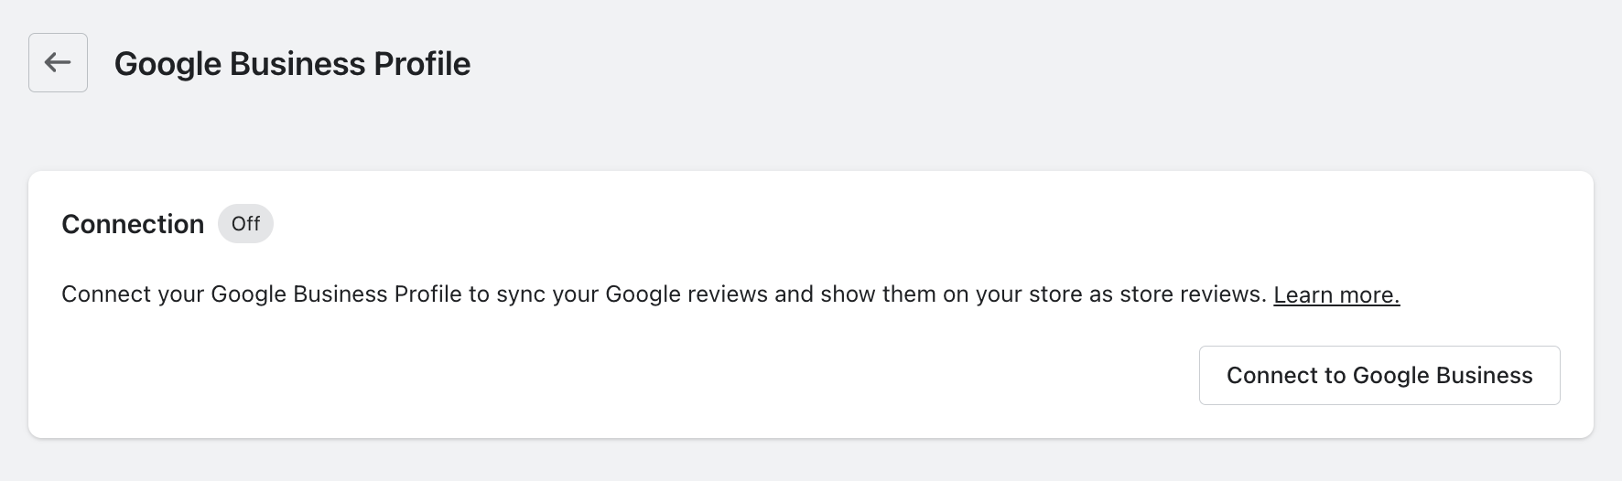This screenshot has height=481, width=1622.
Task: Tap the Connect to Google Business control
Action: [x=1379, y=375]
